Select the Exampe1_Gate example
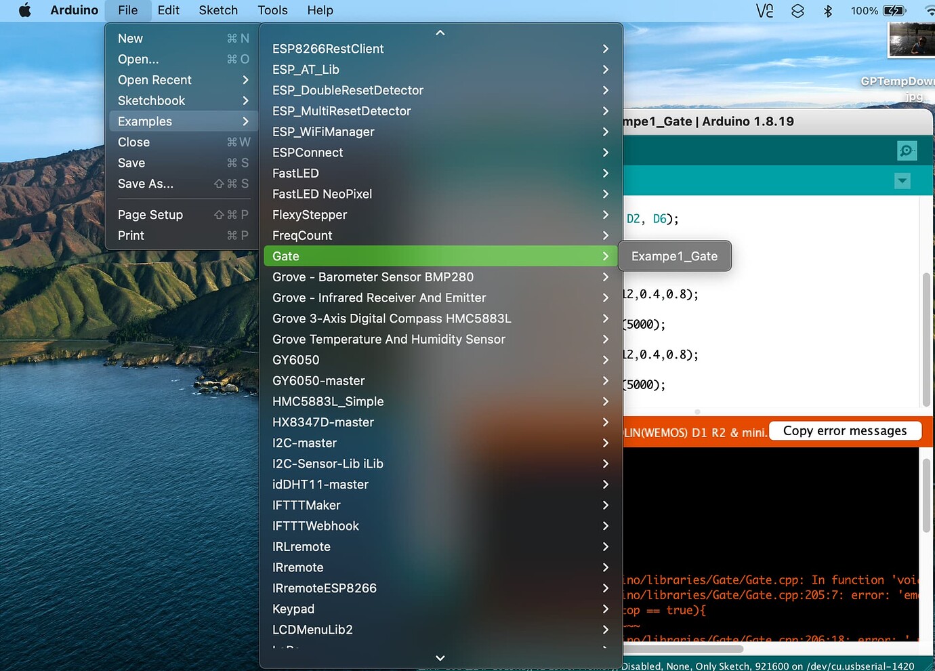Image resolution: width=935 pixels, height=671 pixels. (x=674, y=256)
